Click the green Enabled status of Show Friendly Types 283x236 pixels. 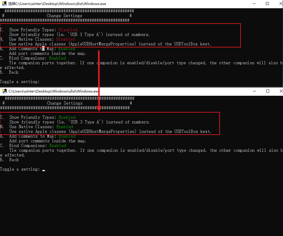67,117
